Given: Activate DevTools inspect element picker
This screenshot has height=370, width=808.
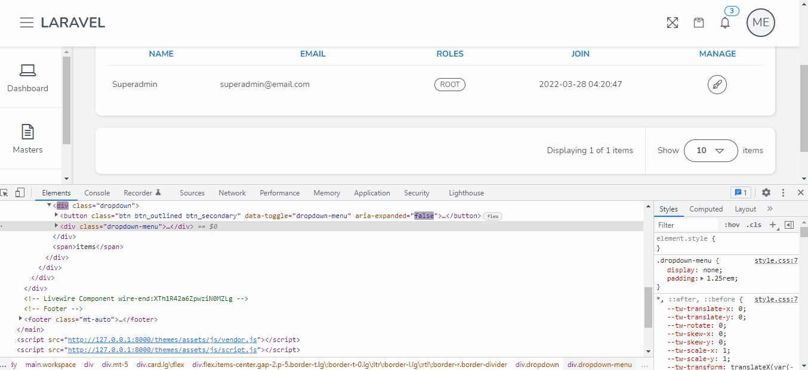Looking at the screenshot, I should pyautogui.click(x=5, y=192).
